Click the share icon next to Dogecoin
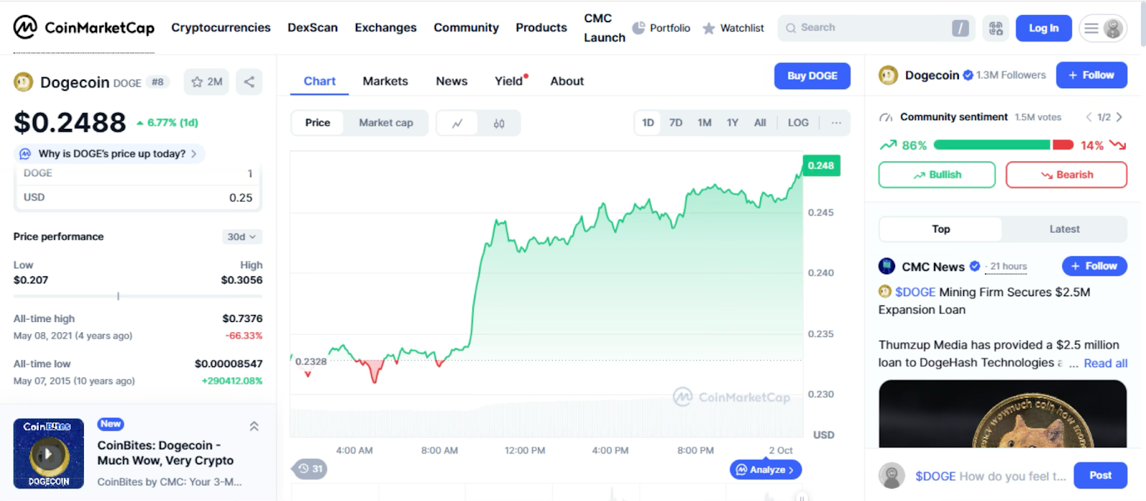Image resolution: width=1146 pixels, height=501 pixels. point(249,82)
